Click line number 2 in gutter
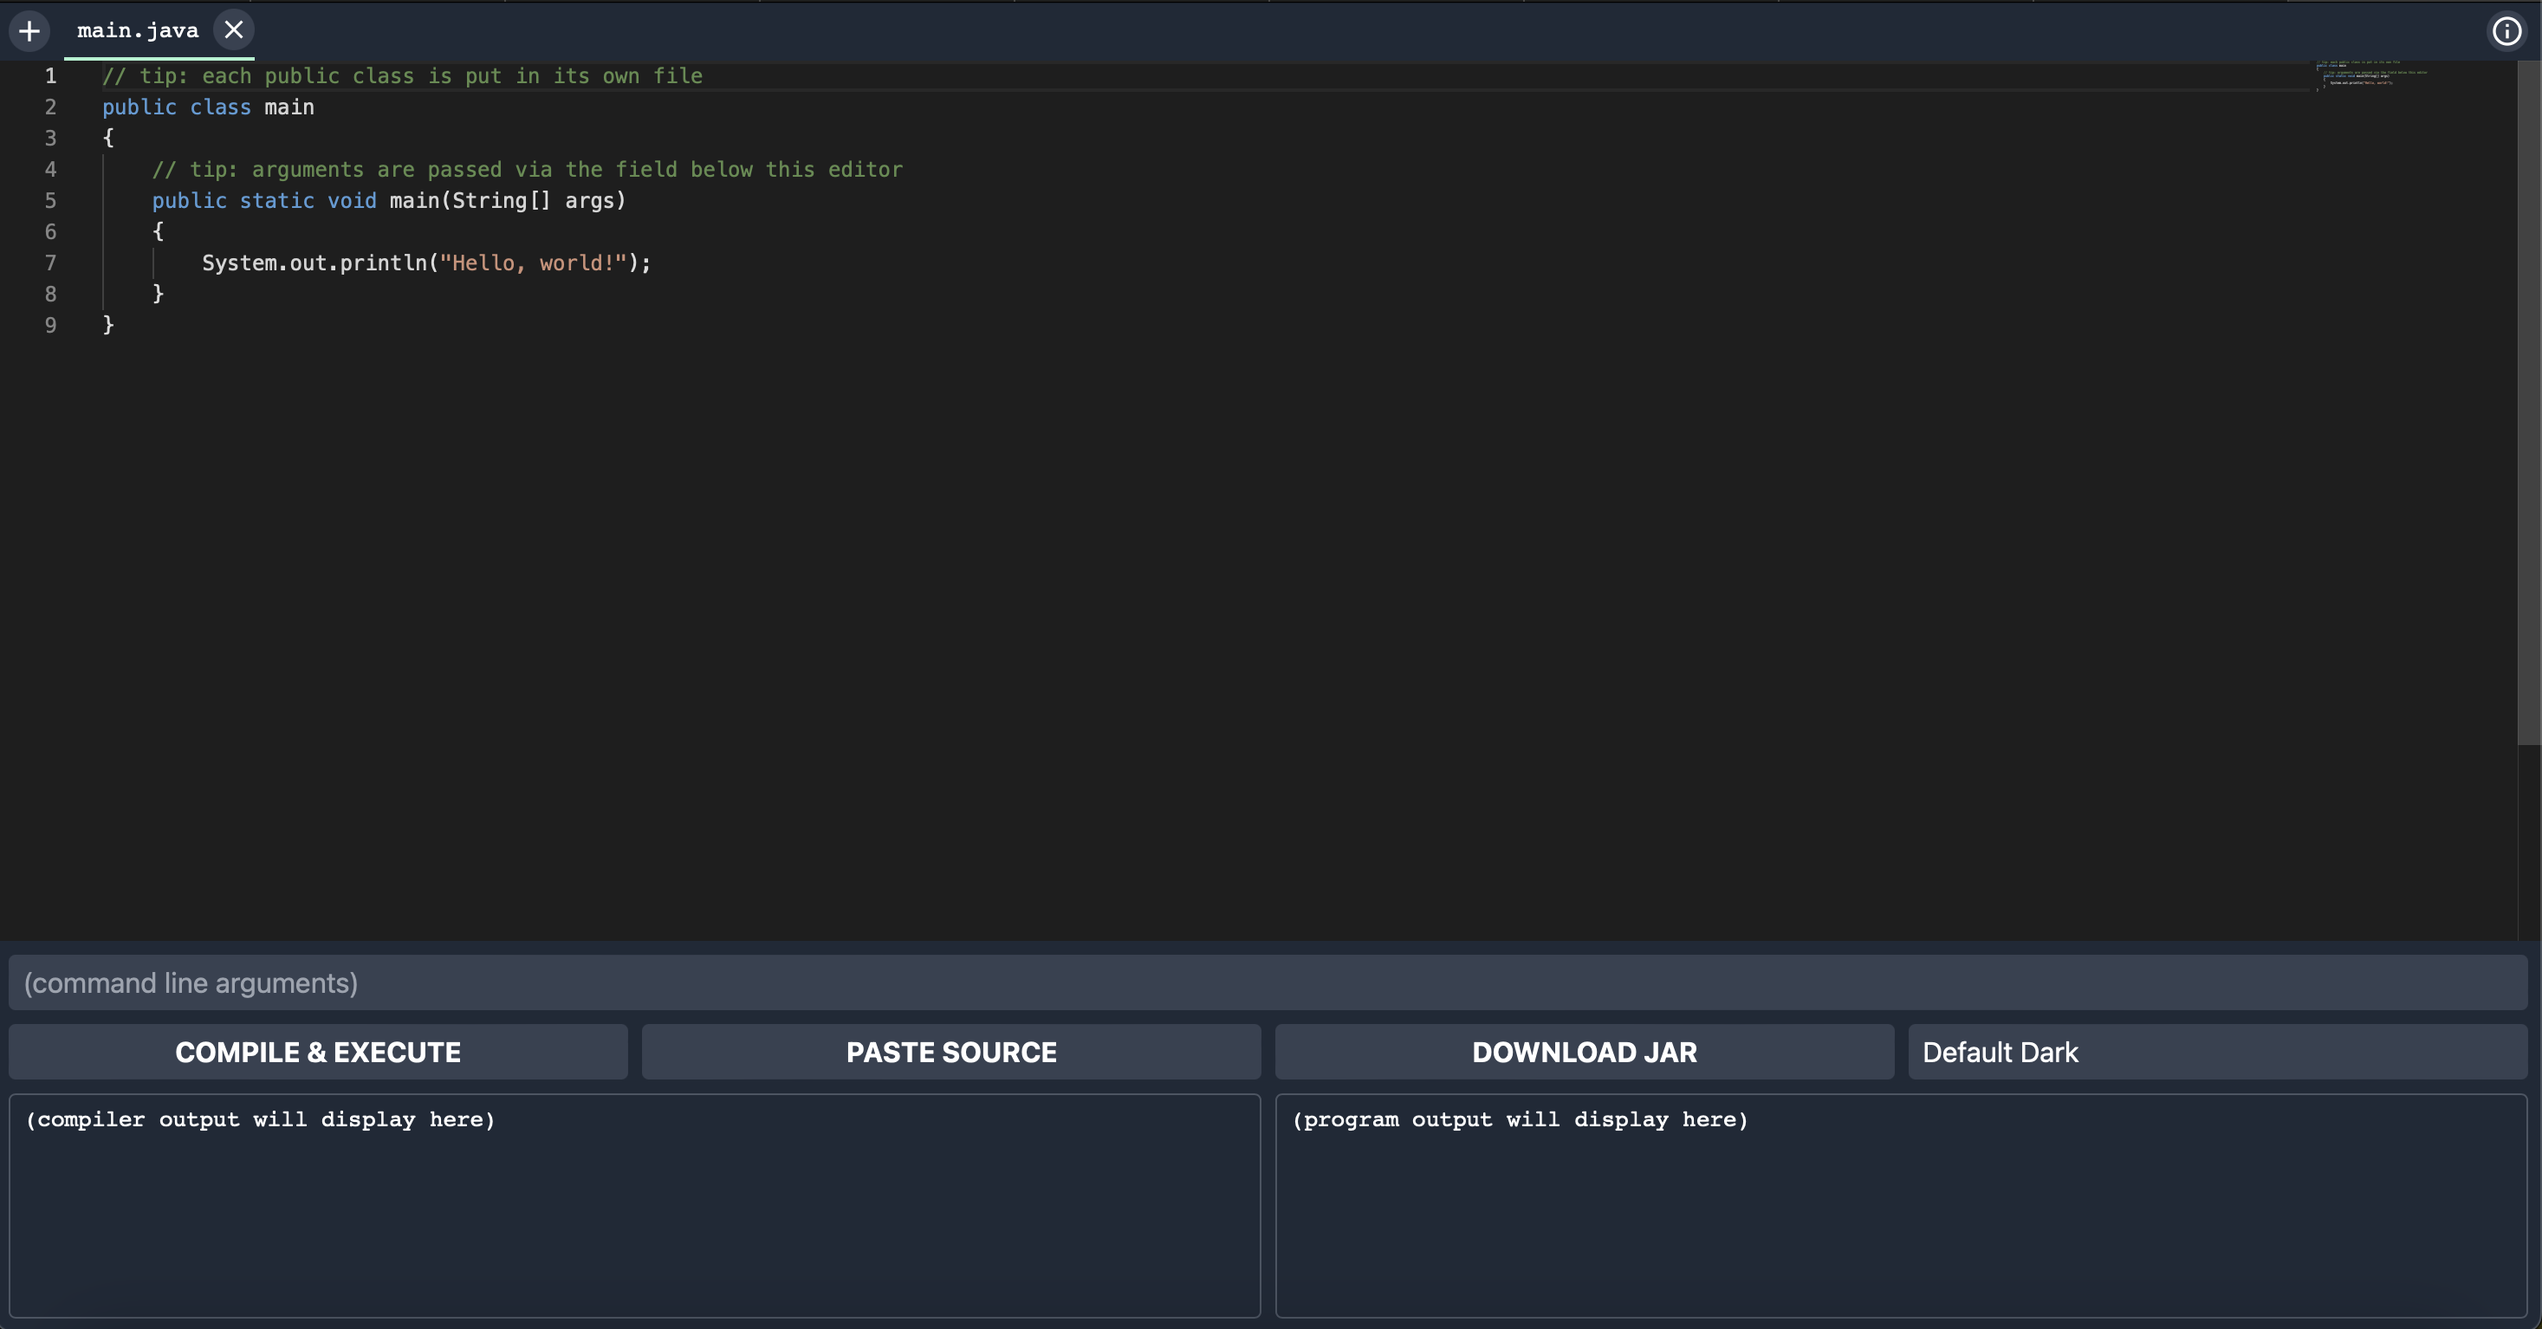This screenshot has height=1329, width=2542. tap(50, 107)
